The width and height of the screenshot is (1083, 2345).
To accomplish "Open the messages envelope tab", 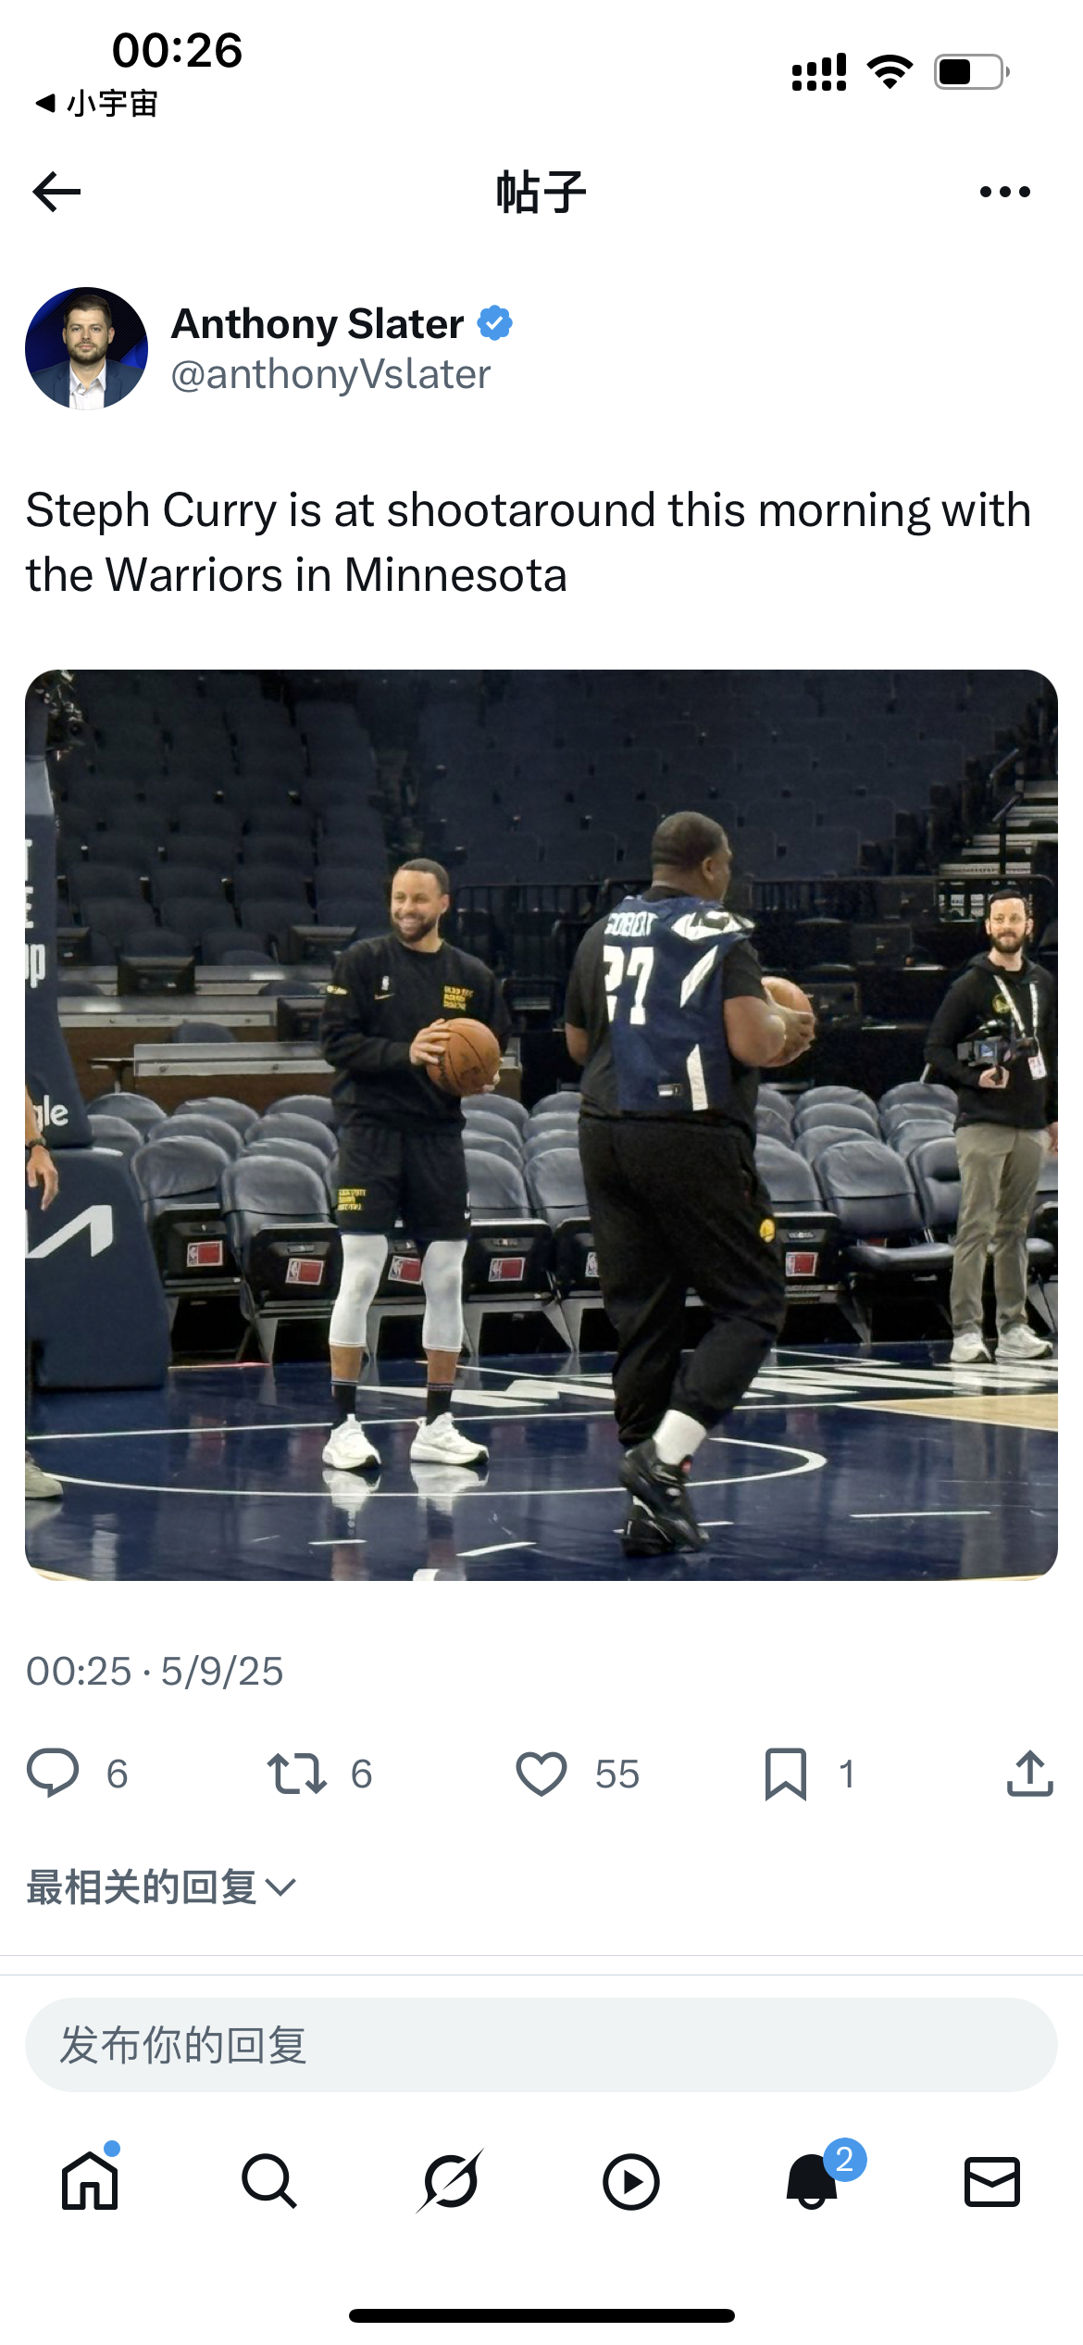I will click(x=992, y=2181).
